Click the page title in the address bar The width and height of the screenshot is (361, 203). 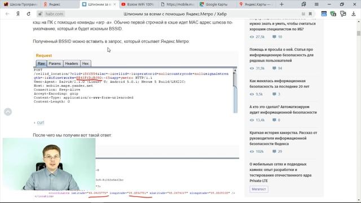[x=175, y=14]
